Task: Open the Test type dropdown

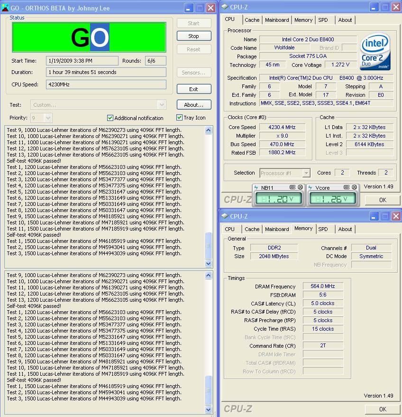Action: 162,105
